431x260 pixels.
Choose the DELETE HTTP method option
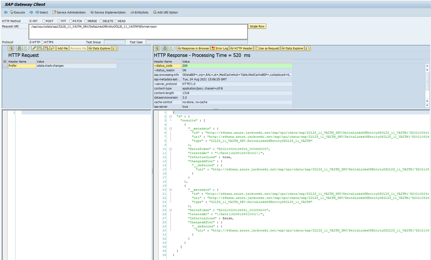point(101,21)
